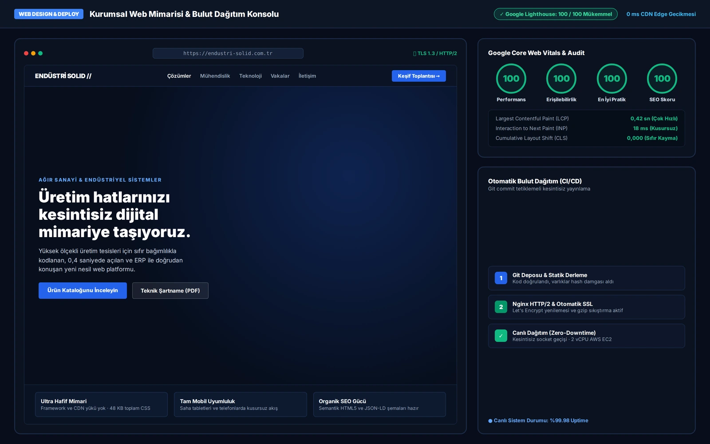
Task: Click "Canlı Sistem Durumu: %99.98 Uptime" text
Action: (x=541, y=420)
